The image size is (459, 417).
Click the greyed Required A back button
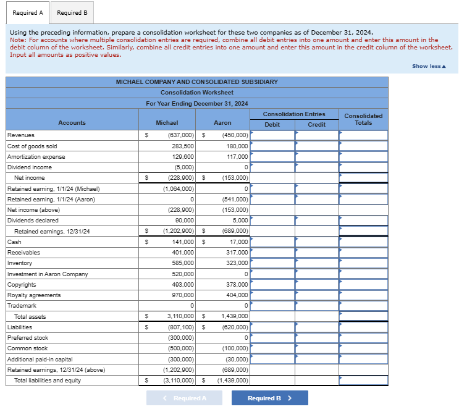(x=185, y=398)
